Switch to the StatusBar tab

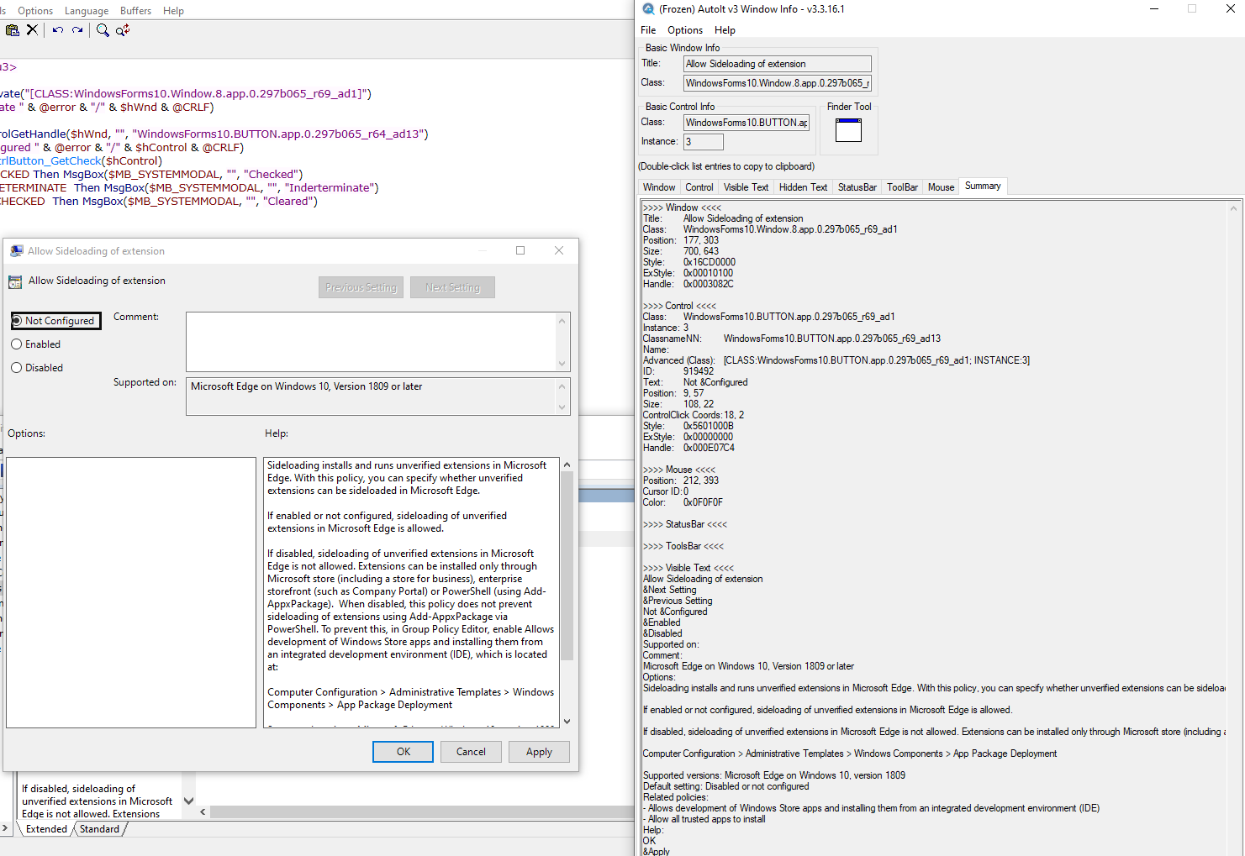tap(857, 187)
